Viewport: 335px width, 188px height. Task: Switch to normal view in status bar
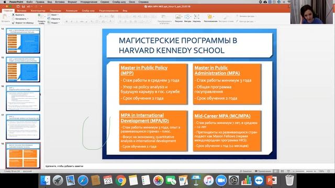[276, 171]
